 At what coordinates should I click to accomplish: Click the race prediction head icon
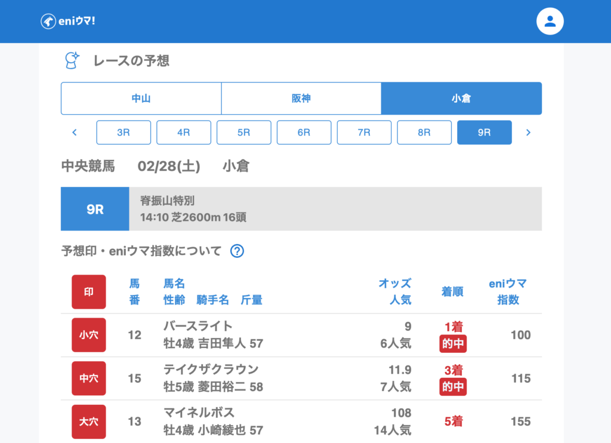point(72,60)
